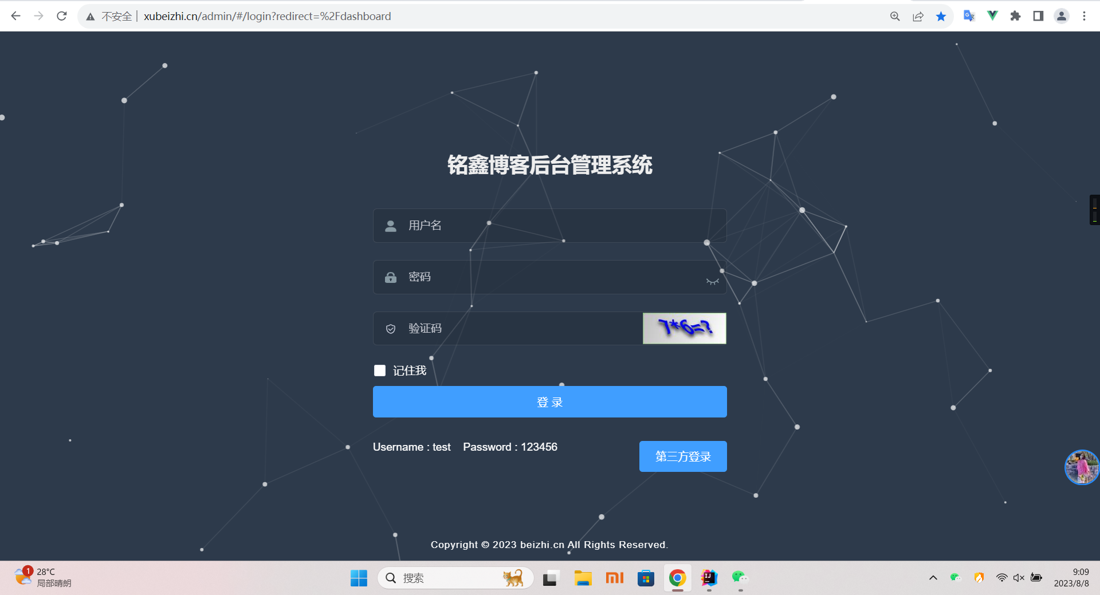Click the address bar URL
The image size is (1100, 595).
pyautogui.click(x=267, y=16)
